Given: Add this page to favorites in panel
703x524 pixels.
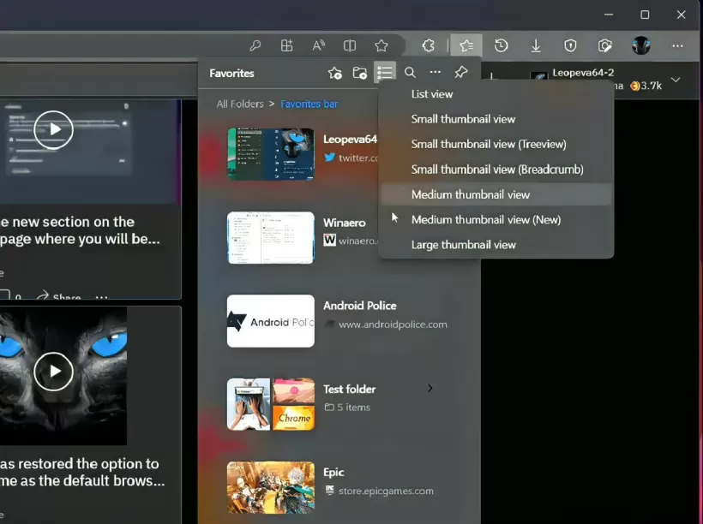Looking at the screenshot, I should 335,73.
